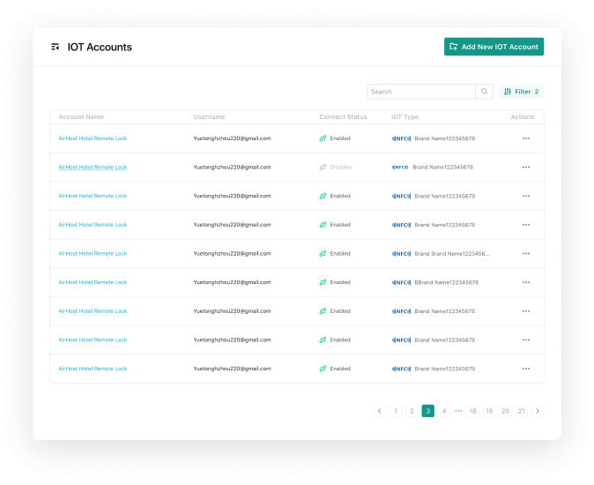594x485 pixels.
Task: Sort by Connect Status column header
Action: click(x=343, y=117)
